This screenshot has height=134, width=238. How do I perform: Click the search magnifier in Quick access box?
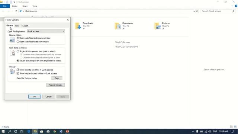[x=233, y=11]
